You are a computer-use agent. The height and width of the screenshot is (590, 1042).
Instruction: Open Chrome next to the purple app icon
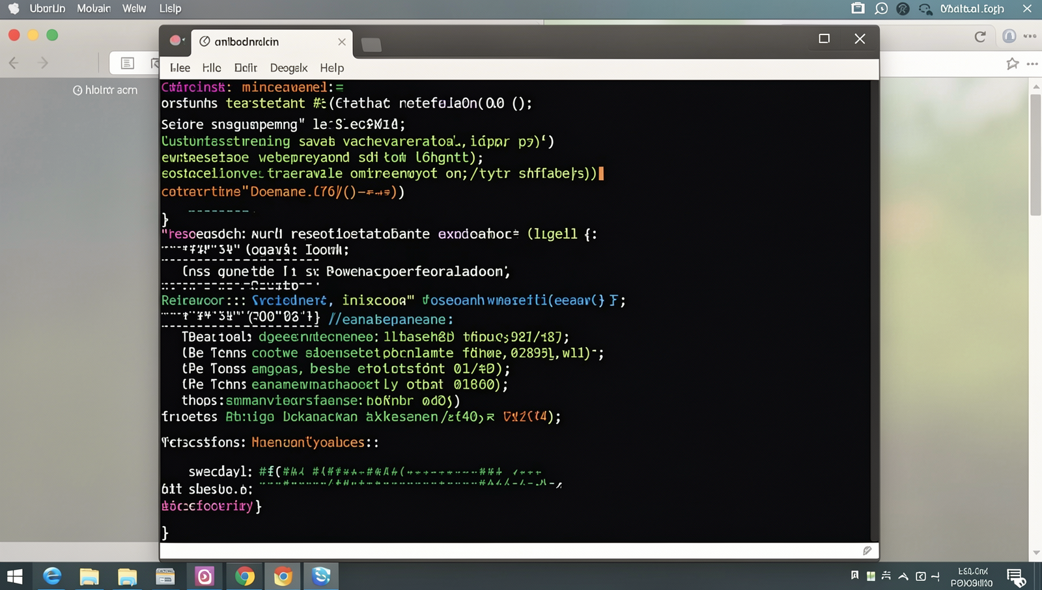245,576
